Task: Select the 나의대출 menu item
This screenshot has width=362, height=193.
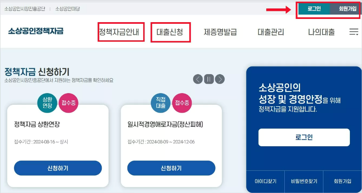Action: tap(321, 32)
